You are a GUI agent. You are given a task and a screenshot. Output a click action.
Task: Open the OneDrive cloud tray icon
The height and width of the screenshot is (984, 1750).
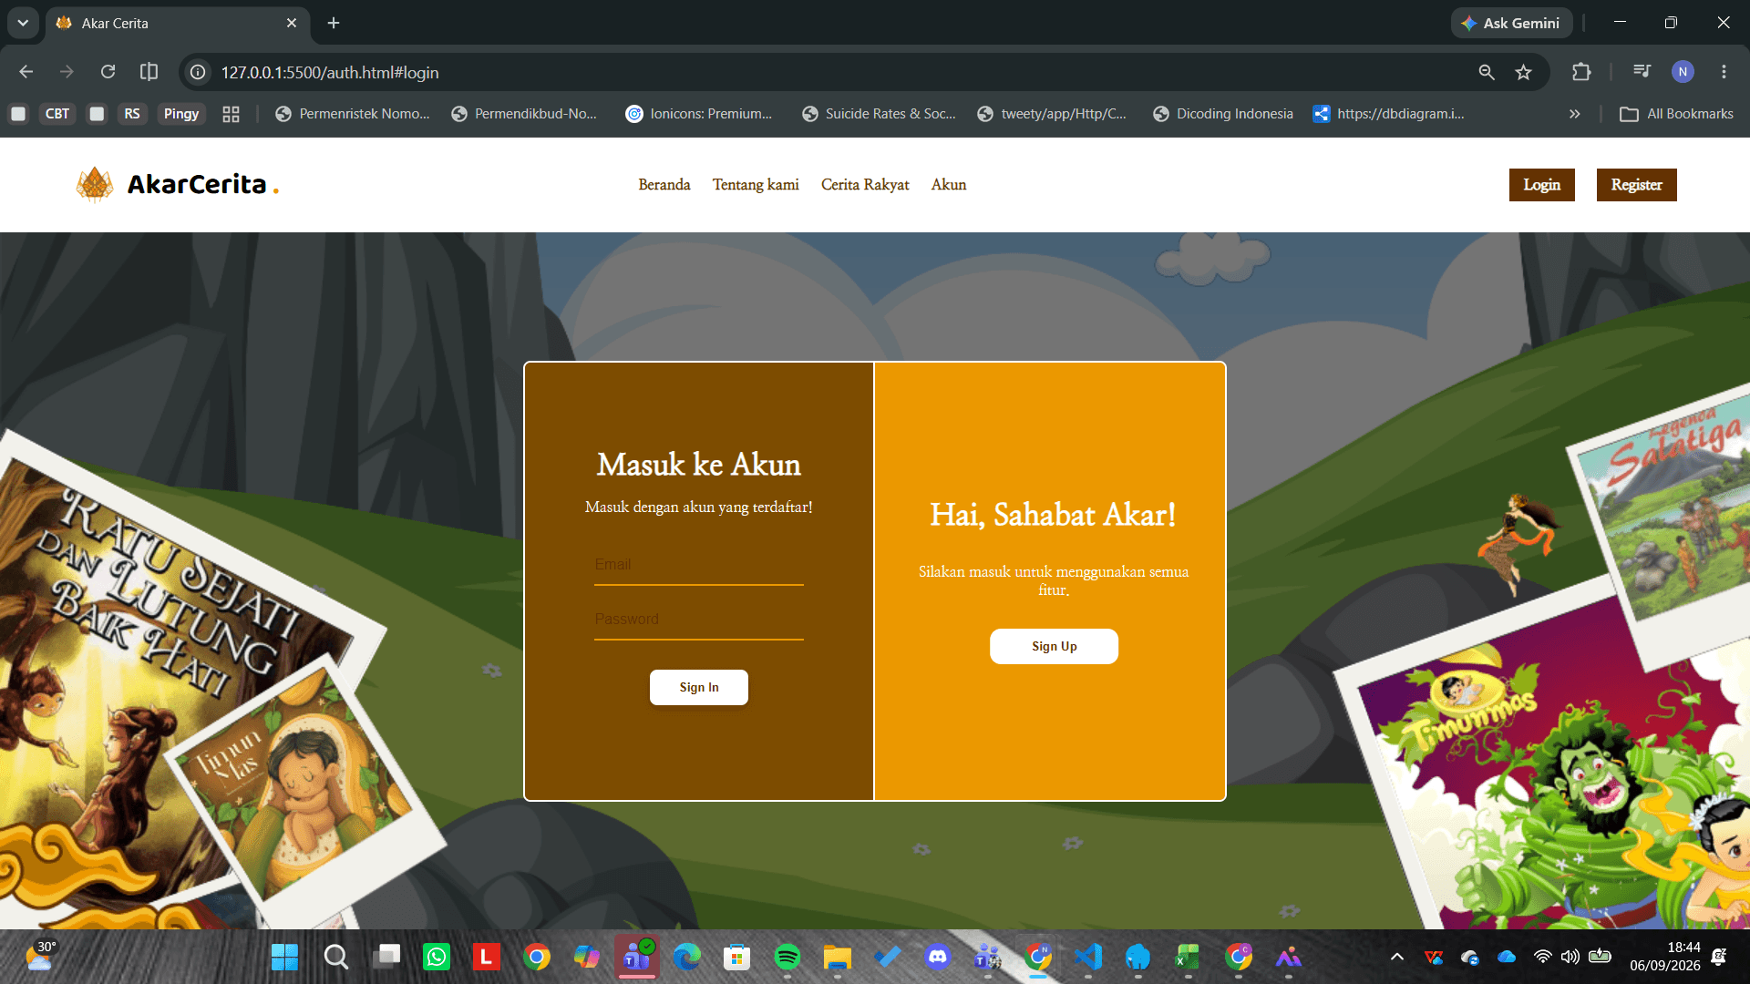click(x=1507, y=957)
